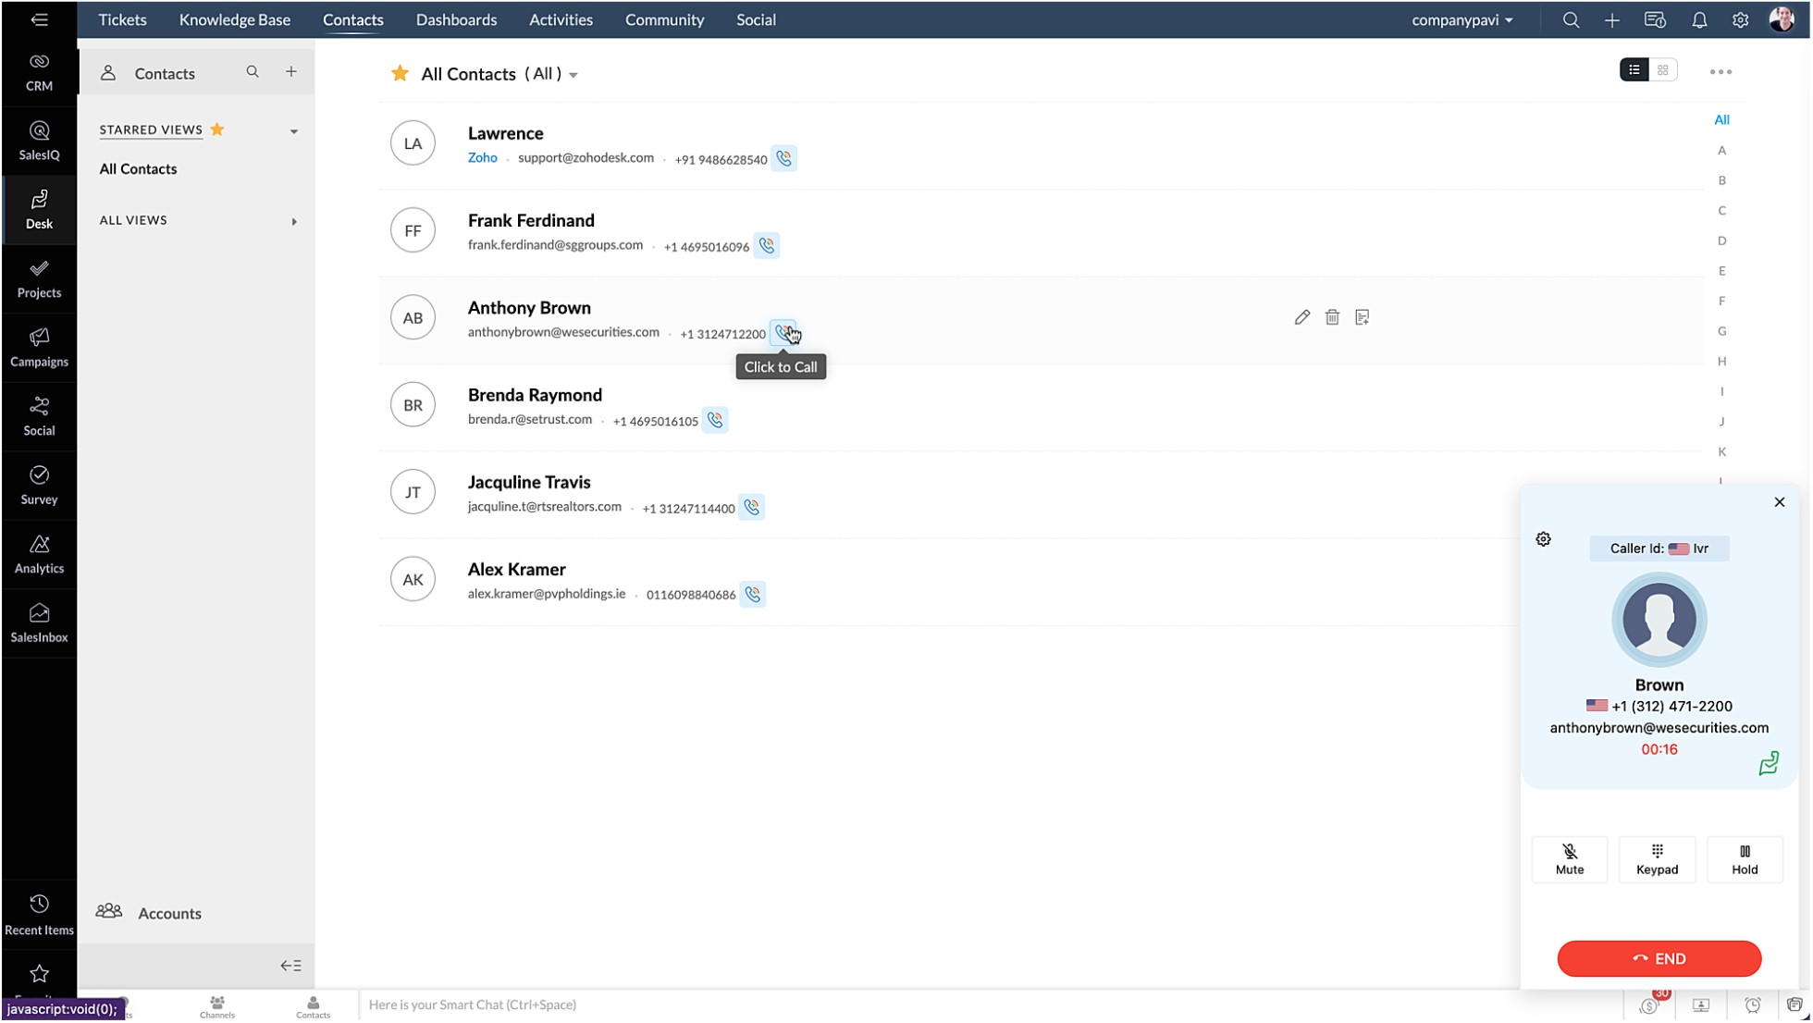Click the call icon for Brenda Raymond
The image size is (1813, 1023).
pos(716,421)
